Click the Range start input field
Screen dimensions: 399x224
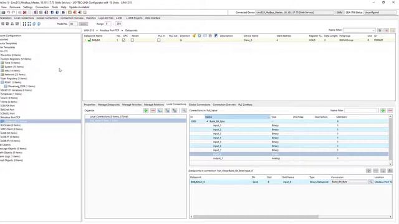tap(108, 24)
